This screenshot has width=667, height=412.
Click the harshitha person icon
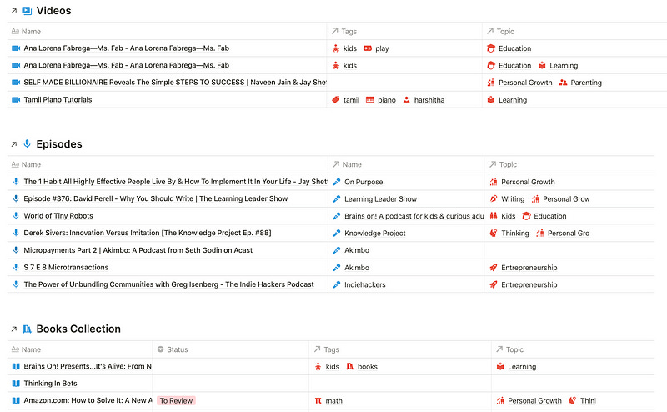(x=406, y=99)
